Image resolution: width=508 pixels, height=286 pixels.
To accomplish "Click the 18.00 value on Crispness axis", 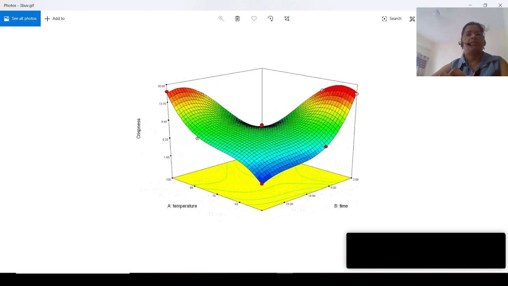I will pyautogui.click(x=161, y=86).
